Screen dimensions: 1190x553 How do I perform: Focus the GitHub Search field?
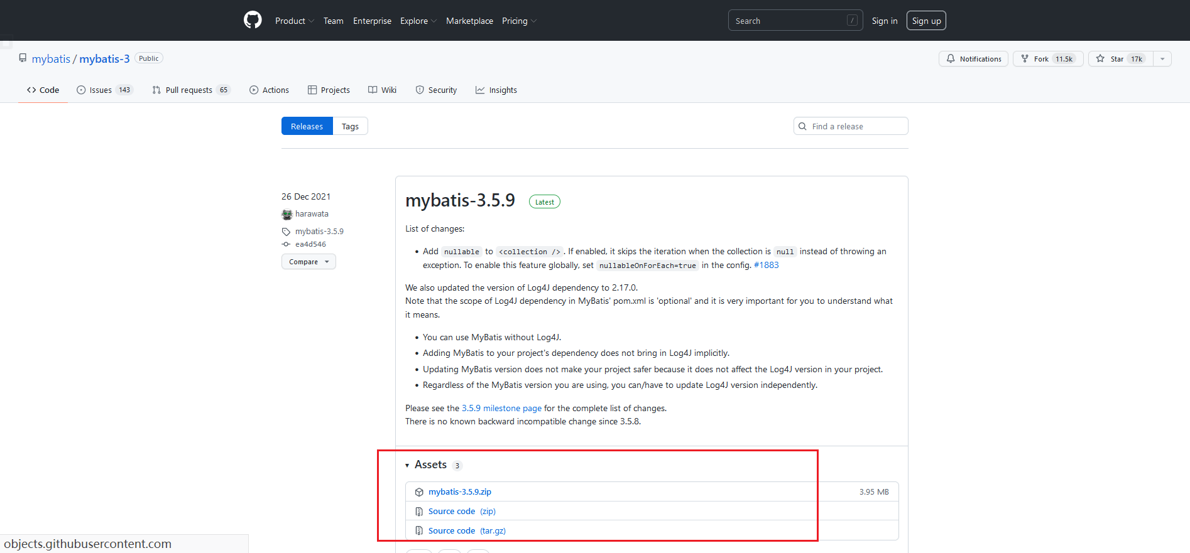[x=795, y=21]
